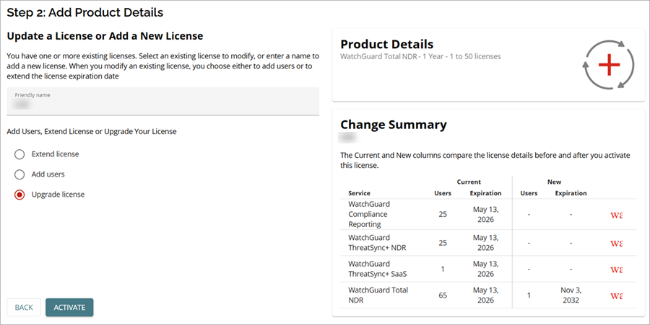Click WatchGuard logo in Total NDR row
Screen dimensions: 650x325
click(x=617, y=295)
